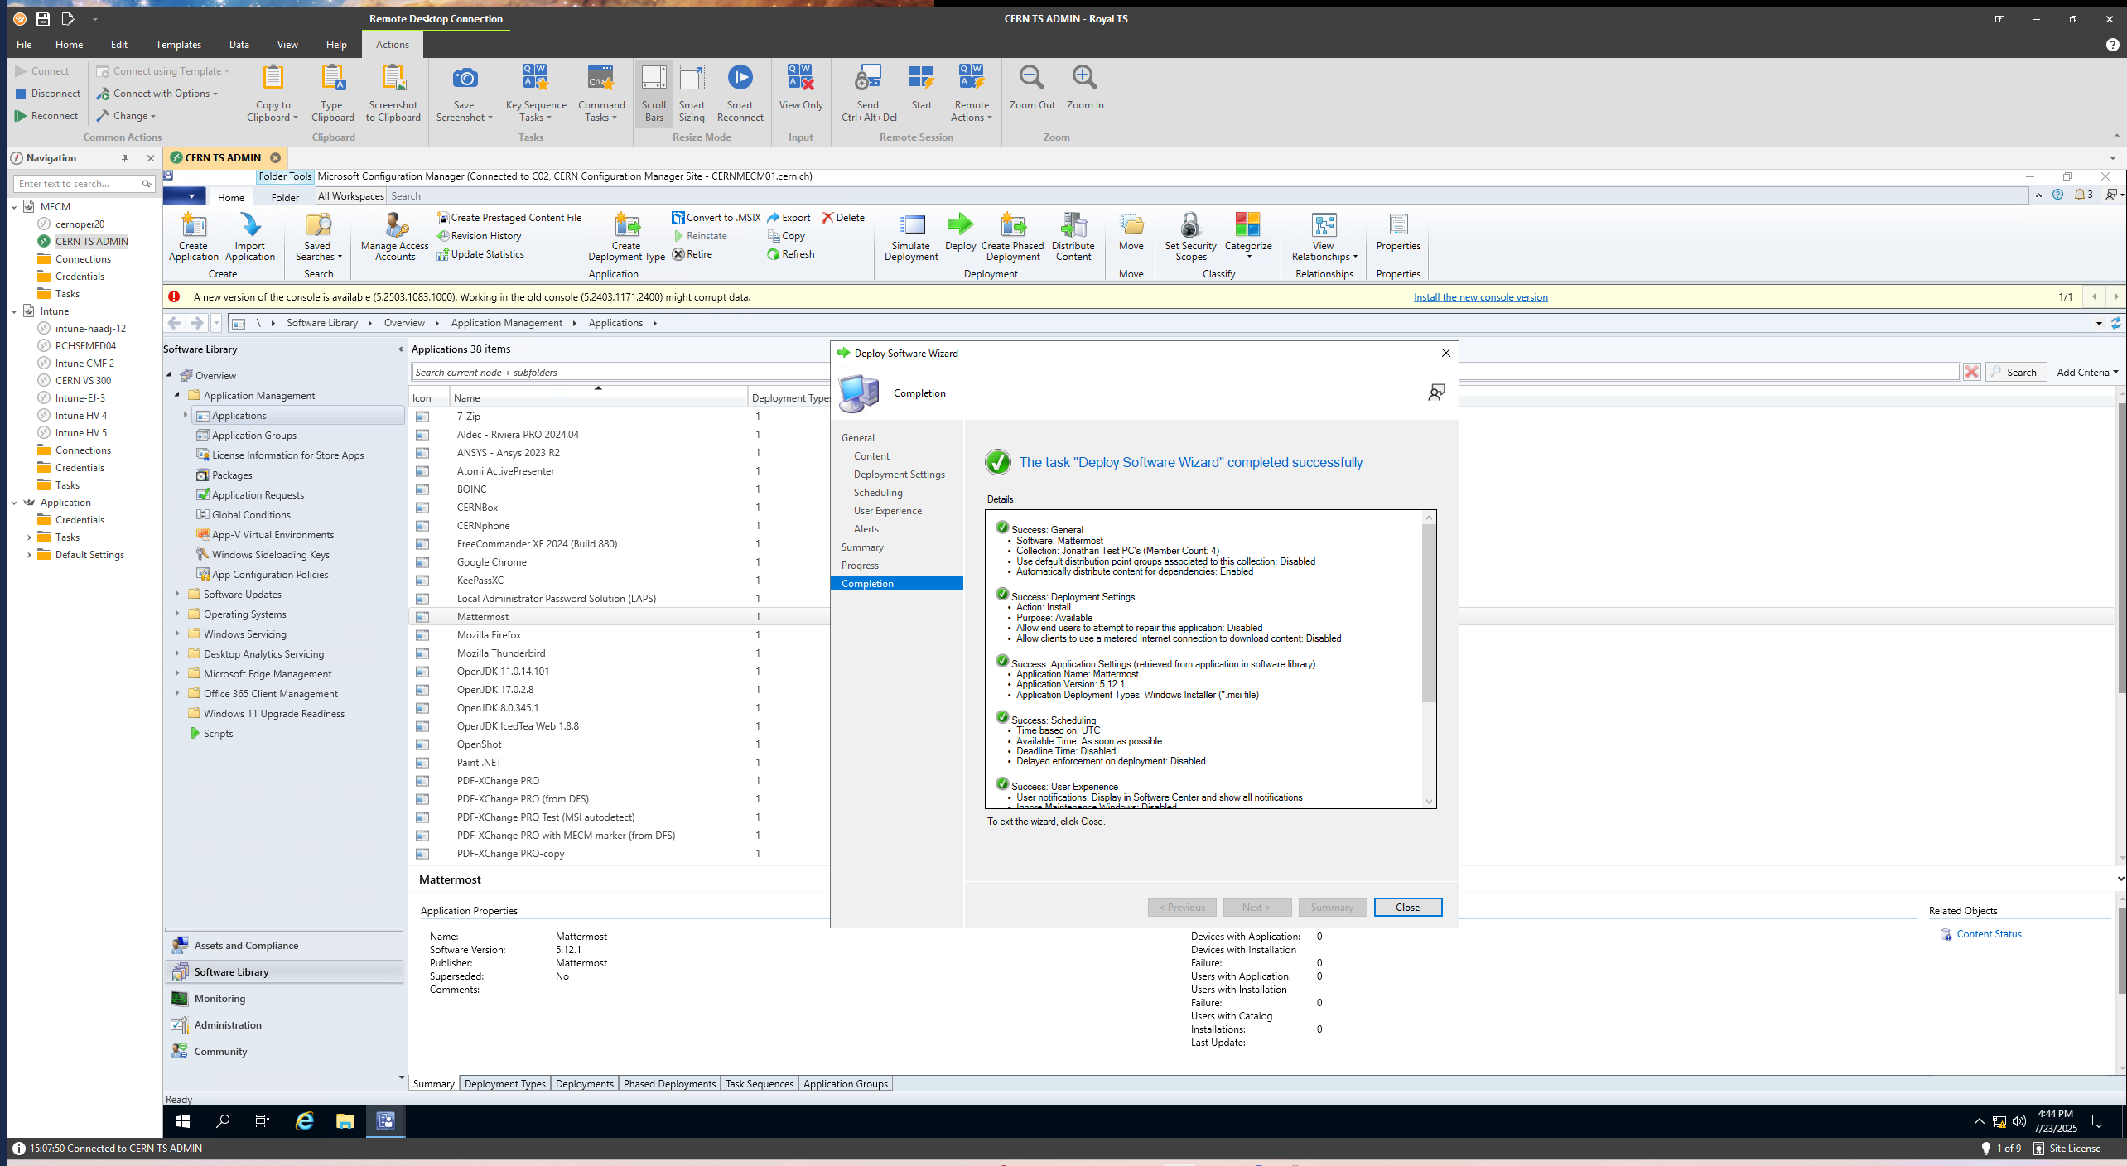Open Remote Actions menu
The height and width of the screenshot is (1166, 2127).
pyautogui.click(x=972, y=93)
